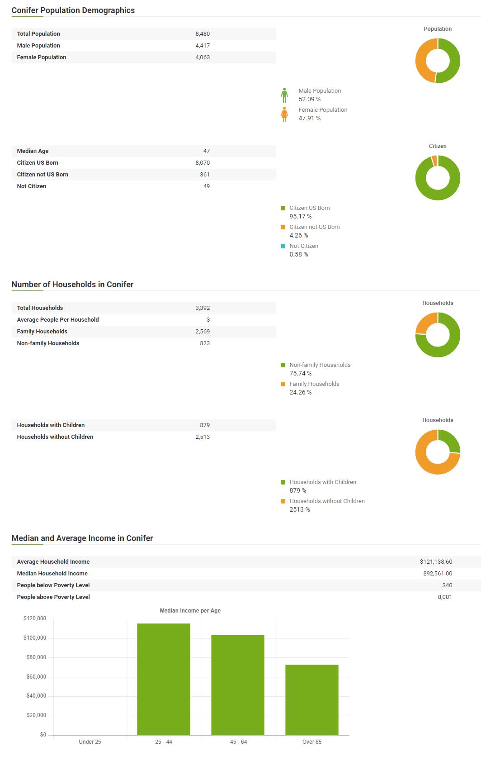Click the "95.17 %" citizen percentage
481x760 pixels.
(301, 217)
